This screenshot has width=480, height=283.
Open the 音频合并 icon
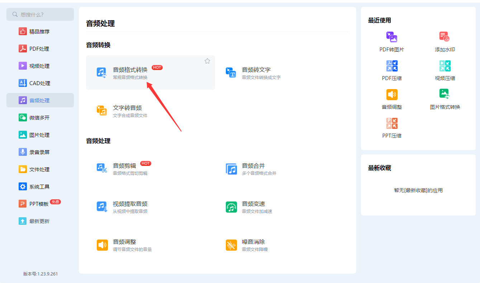coord(231,169)
